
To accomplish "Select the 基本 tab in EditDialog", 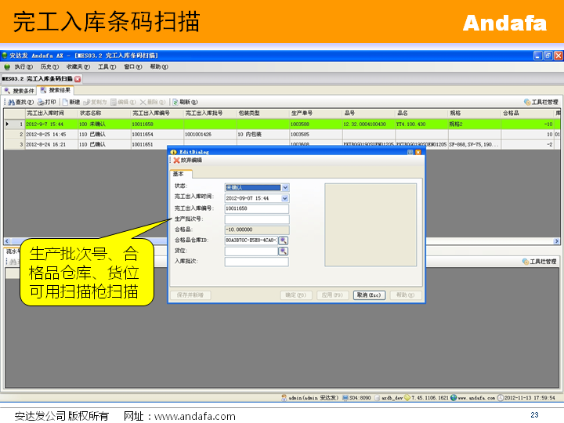I will pyautogui.click(x=179, y=174).
